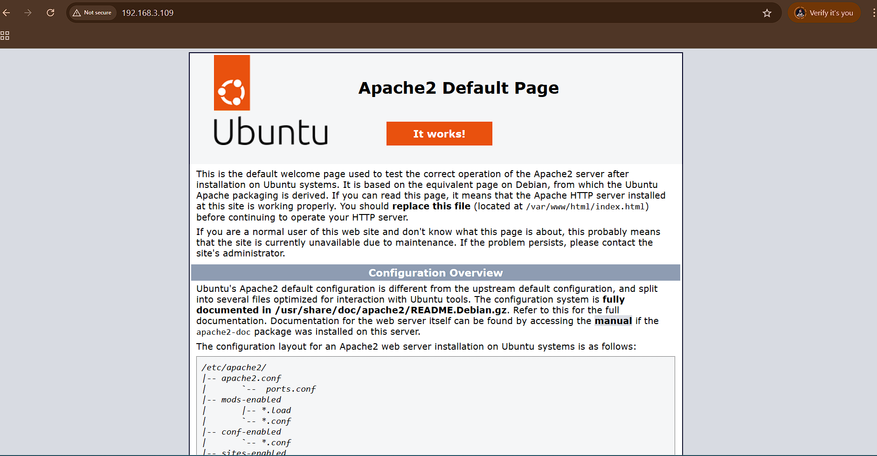Screen dimensions: 877x456
Task: Click the orange Ubuntu circle logo
Action: 232,83
